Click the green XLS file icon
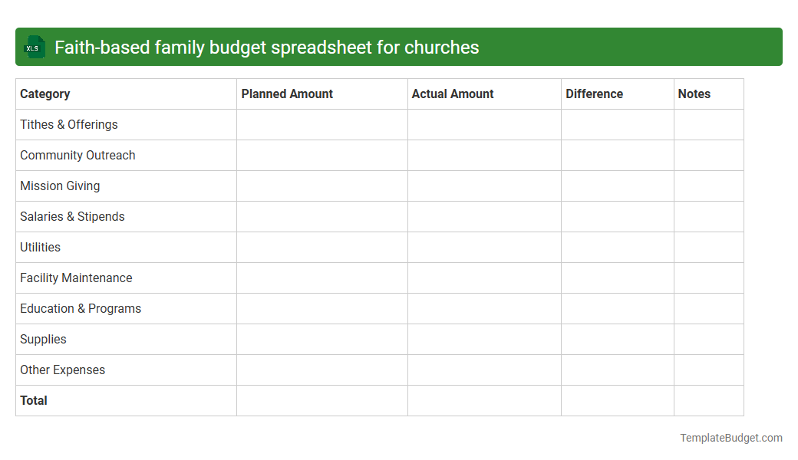The height and width of the screenshot is (460, 798). (34, 47)
